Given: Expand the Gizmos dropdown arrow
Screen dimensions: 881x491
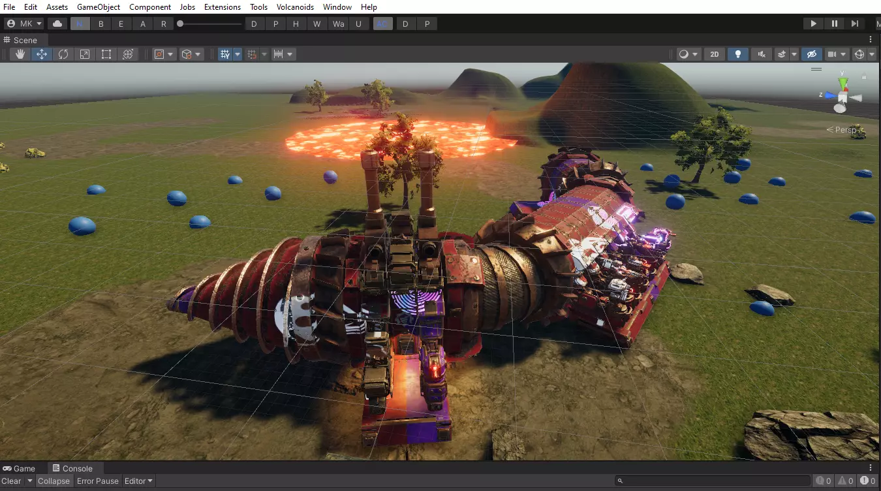Looking at the screenshot, I should click(873, 54).
